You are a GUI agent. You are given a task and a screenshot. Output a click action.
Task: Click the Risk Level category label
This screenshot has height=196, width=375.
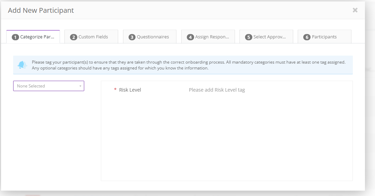pos(130,90)
